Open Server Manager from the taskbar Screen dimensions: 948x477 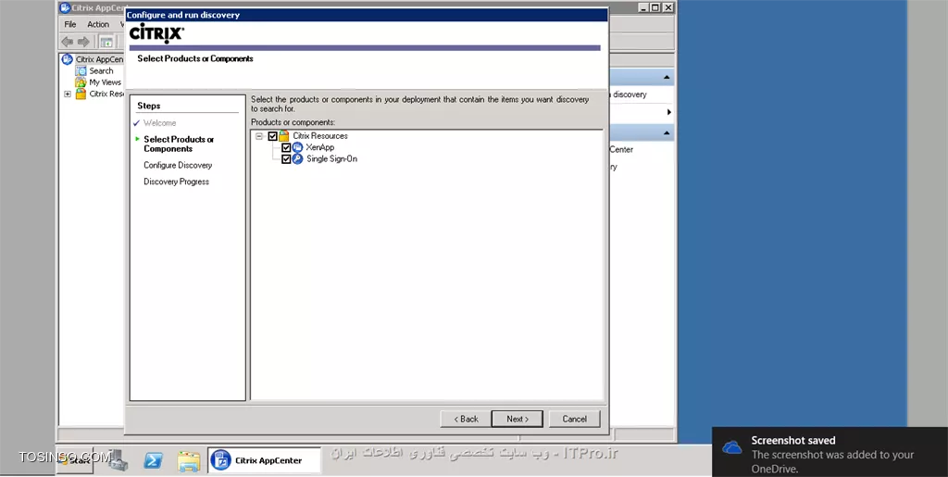pos(118,460)
